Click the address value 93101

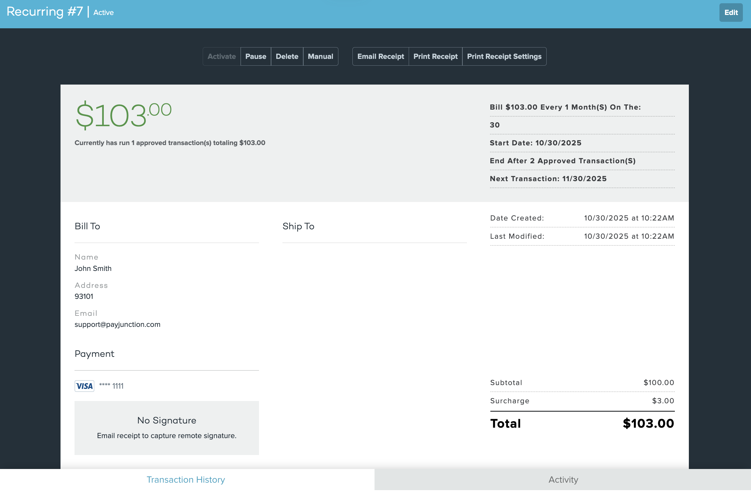tap(84, 297)
